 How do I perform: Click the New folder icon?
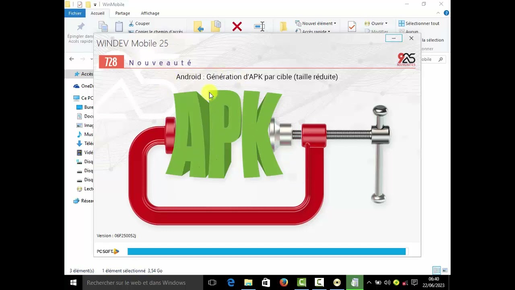pos(284,27)
